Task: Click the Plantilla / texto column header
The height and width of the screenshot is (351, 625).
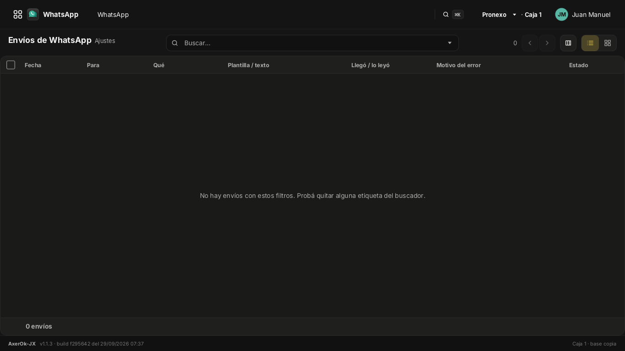Action: coord(248,65)
